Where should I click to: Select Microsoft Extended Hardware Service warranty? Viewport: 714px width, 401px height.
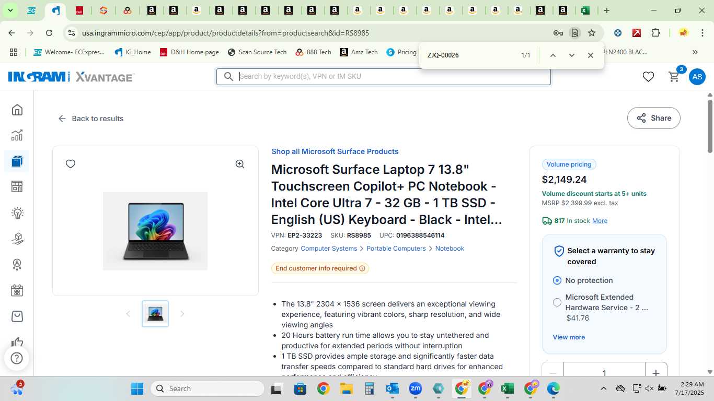[557, 302]
